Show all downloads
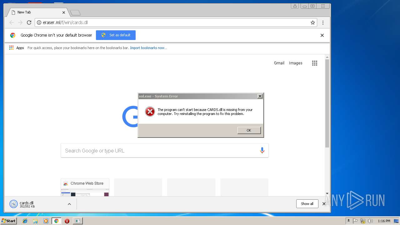 click(x=307, y=204)
